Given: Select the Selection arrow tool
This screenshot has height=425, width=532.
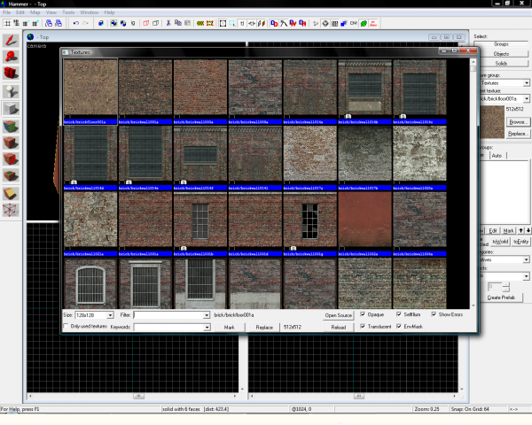Looking at the screenshot, I should tap(11, 41).
